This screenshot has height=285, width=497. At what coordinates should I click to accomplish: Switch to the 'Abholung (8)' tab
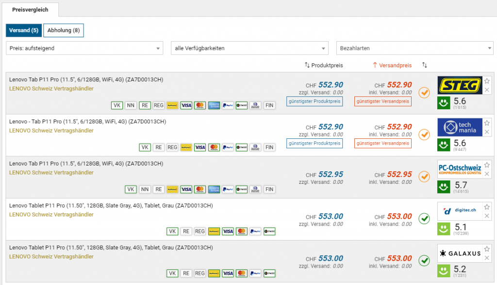click(64, 30)
